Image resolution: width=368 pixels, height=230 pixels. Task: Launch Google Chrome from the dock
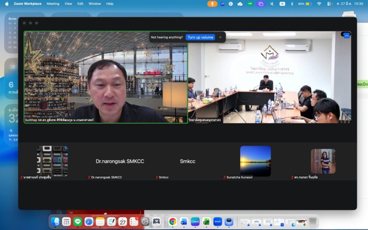click(173, 222)
